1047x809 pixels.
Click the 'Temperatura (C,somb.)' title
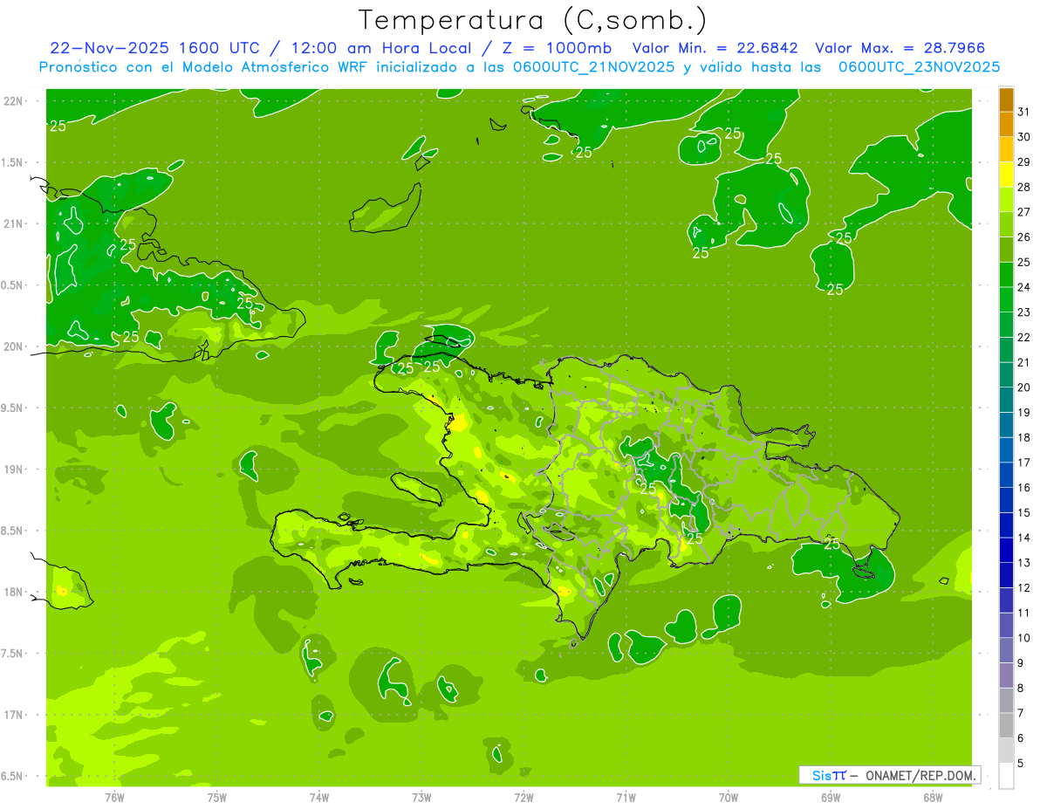pyautogui.click(x=533, y=20)
